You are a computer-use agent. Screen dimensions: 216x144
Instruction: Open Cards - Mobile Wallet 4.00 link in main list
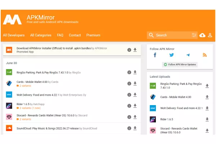pos(32,82)
